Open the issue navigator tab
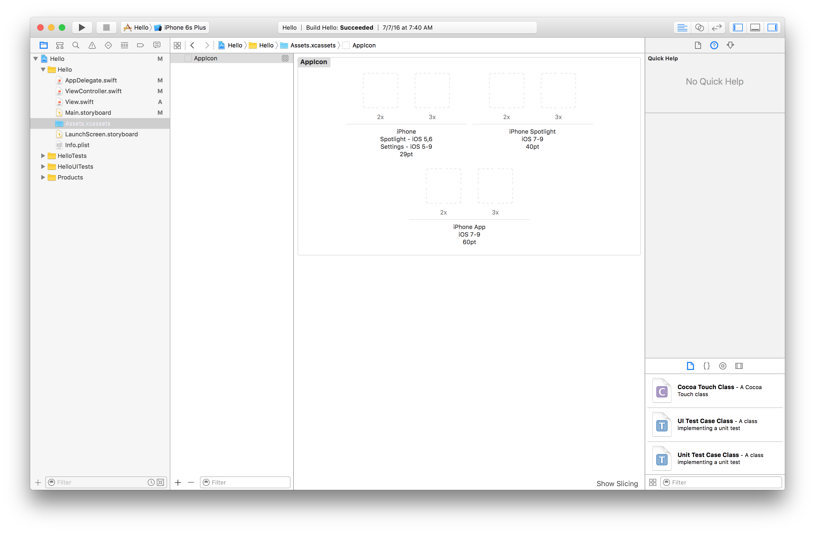The image size is (815, 533). (x=92, y=45)
